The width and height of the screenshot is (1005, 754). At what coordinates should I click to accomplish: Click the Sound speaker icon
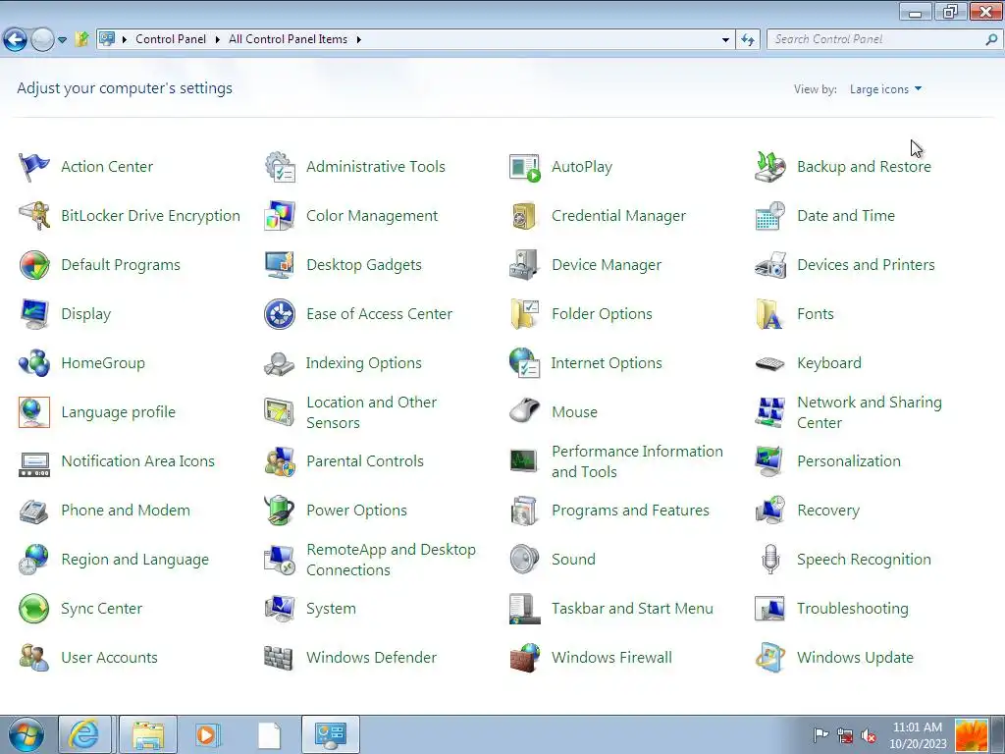[524, 560]
